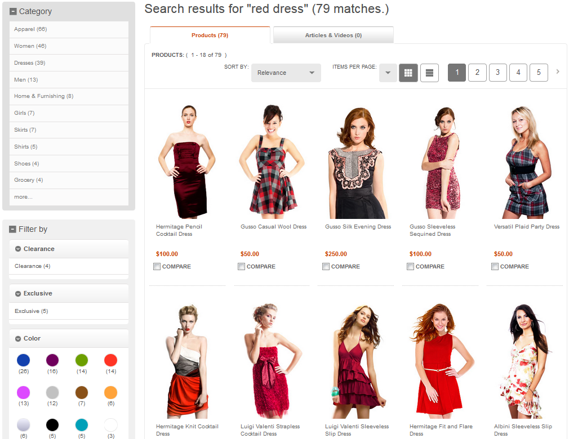Filter by teal color swatch (5)
Viewport: 569px width, 439px height.
click(x=82, y=424)
